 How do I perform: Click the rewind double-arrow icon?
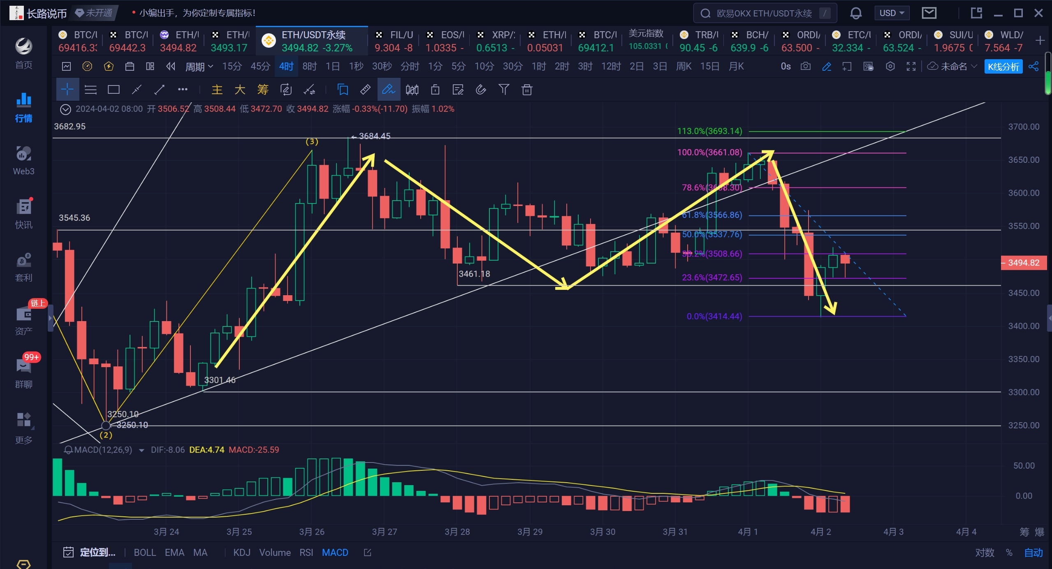point(171,66)
